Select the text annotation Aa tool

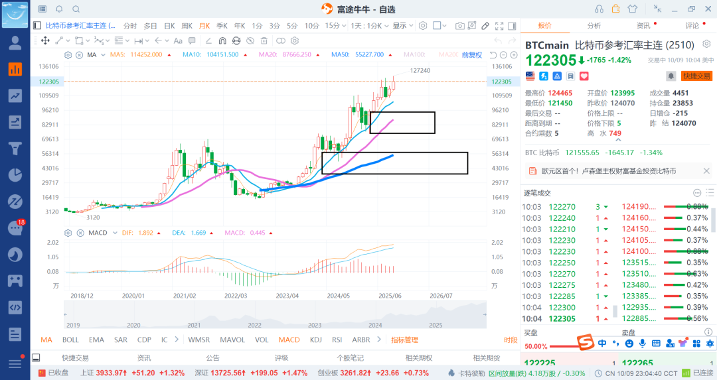pos(178,40)
